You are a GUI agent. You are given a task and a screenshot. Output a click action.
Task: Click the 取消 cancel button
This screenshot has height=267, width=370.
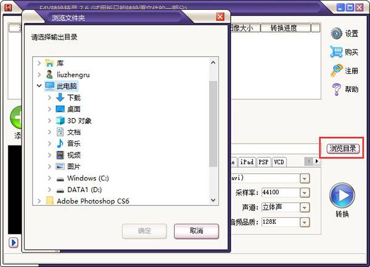tap(196, 231)
